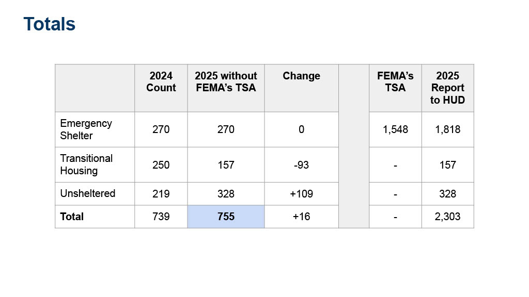Viewport: 529px width, 297px height.
Task: Click the Unsheltered row label
Action: coord(87,193)
